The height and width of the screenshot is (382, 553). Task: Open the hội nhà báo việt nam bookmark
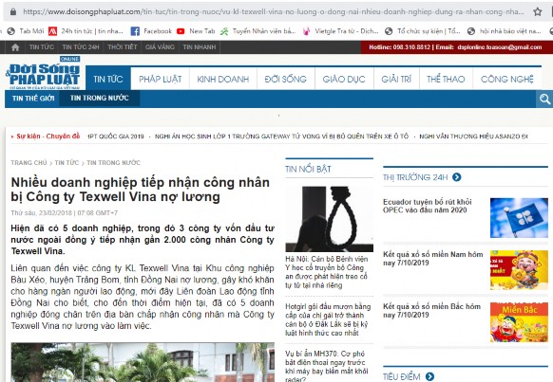click(x=505, y=31)
